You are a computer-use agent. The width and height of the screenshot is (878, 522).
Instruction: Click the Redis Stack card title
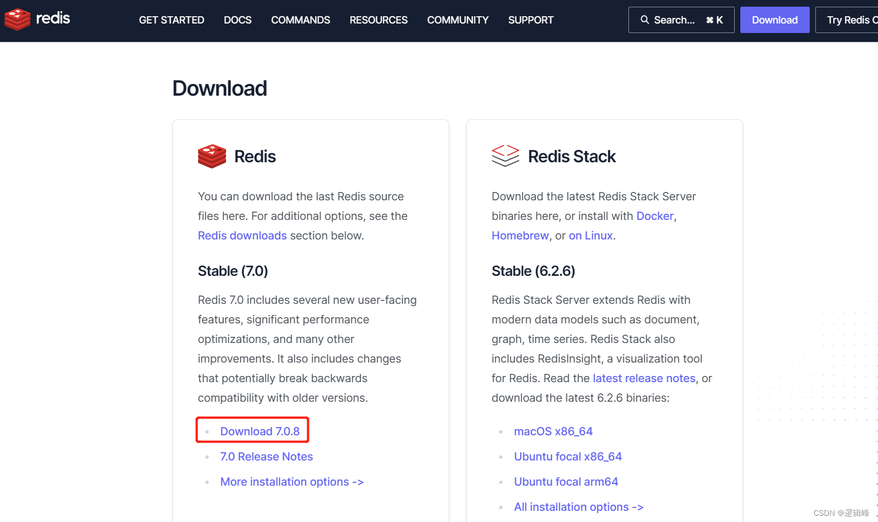pyautogui.click(x=572, y=156)
